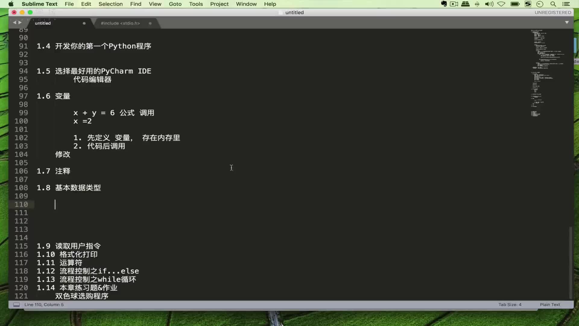This screenshot has width=579, height=326.
Task: Open the volume control in menu bar
Action: [489, 4]
